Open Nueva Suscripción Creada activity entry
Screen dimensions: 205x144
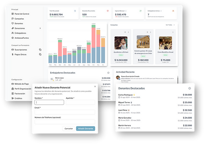pos(145,79)
